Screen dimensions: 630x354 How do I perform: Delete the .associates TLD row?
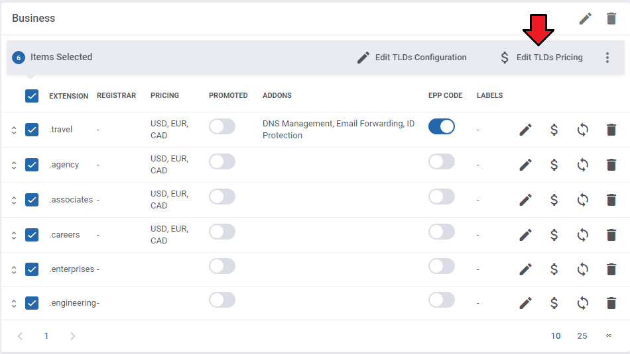(611, 200)
